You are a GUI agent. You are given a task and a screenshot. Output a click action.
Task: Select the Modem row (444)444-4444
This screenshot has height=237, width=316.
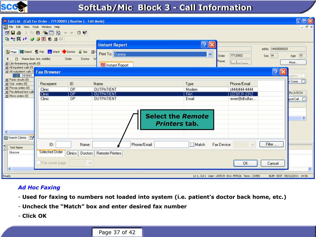click(x=148, y=89)
